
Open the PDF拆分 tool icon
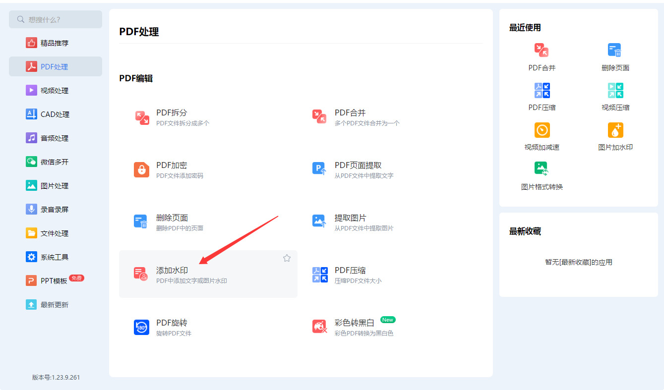pyautogui.click(x=142, y=117)
